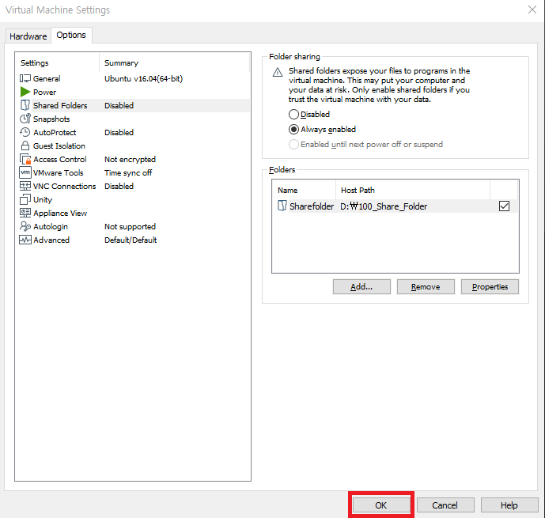Select the Unity row label
The height and width of the screenshot is (518, 545).
click(43, 200)
